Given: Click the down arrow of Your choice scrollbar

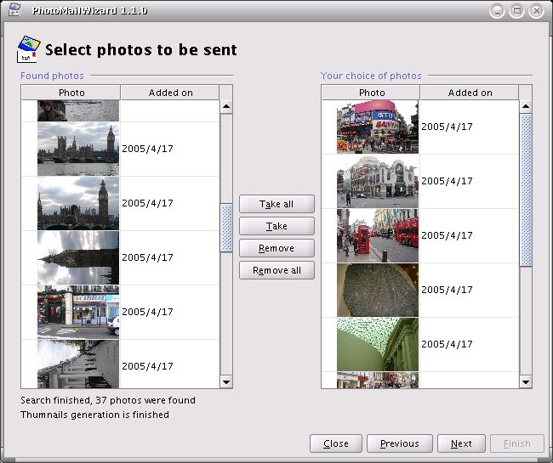Looking at the screenshot, I should tap(526, 381).
